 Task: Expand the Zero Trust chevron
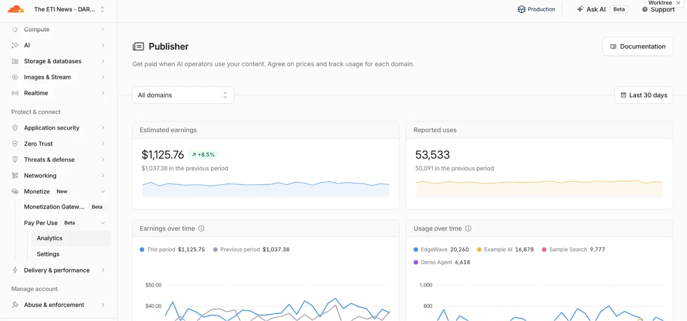[x=103, y=144]
